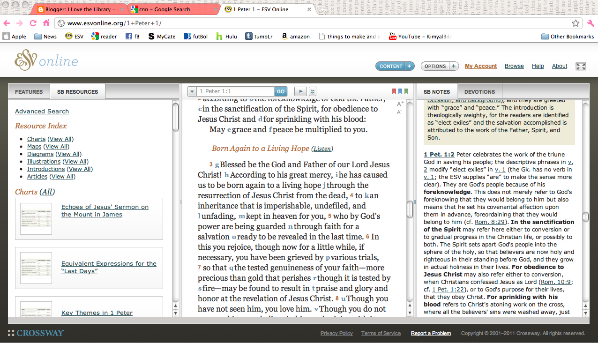Reload the page with the refresh icon
The image size is (598, 343).
(x=33, y=23)
